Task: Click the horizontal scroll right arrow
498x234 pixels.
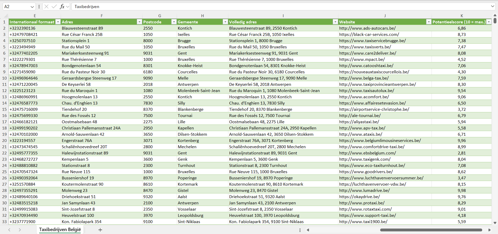Action: click(489, 230)
